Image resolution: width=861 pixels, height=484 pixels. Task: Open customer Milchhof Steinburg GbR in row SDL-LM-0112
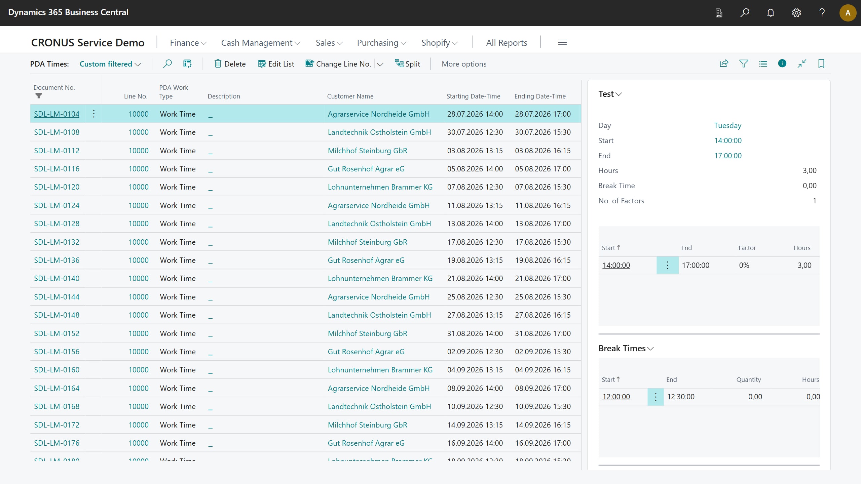click(368, 151)
